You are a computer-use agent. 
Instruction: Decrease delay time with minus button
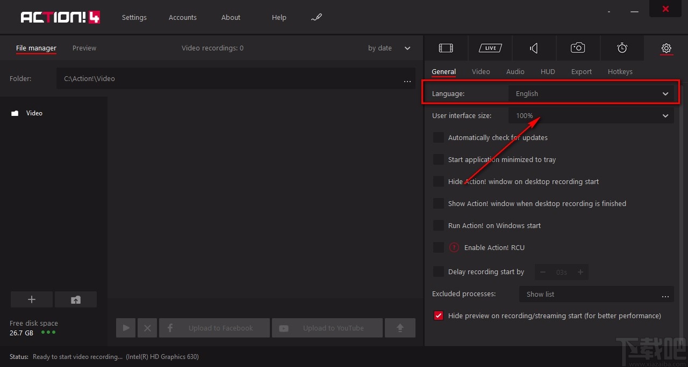click(x=543, y=272)
